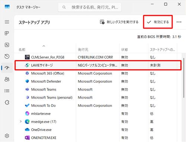186x142 pixels.
Task: Open the App history page in the sidebar
Action: tap(7, 56)
